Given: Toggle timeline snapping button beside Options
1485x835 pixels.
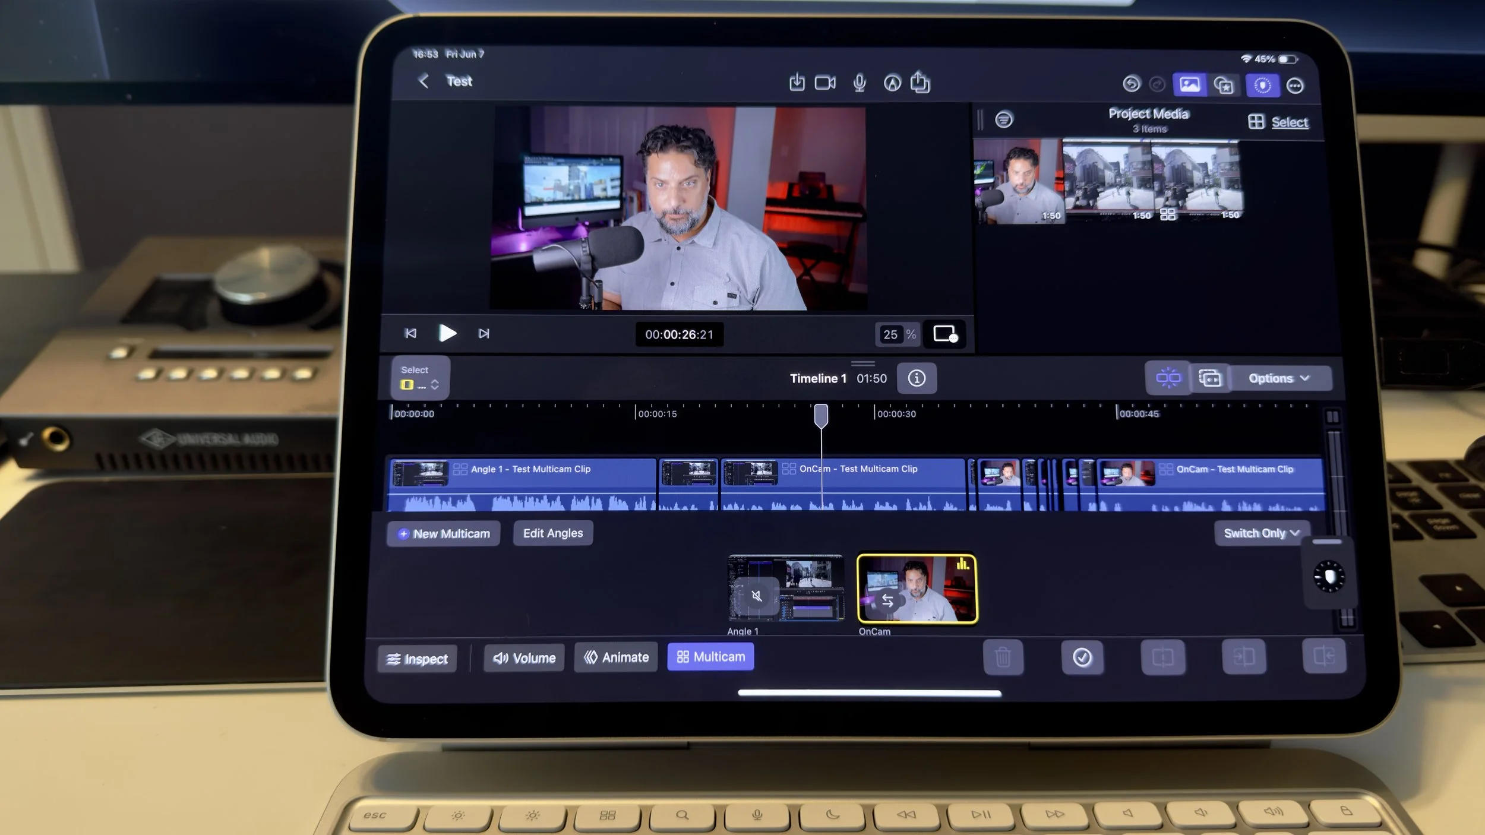Looking at the screenshot, I should [1168, 378].
